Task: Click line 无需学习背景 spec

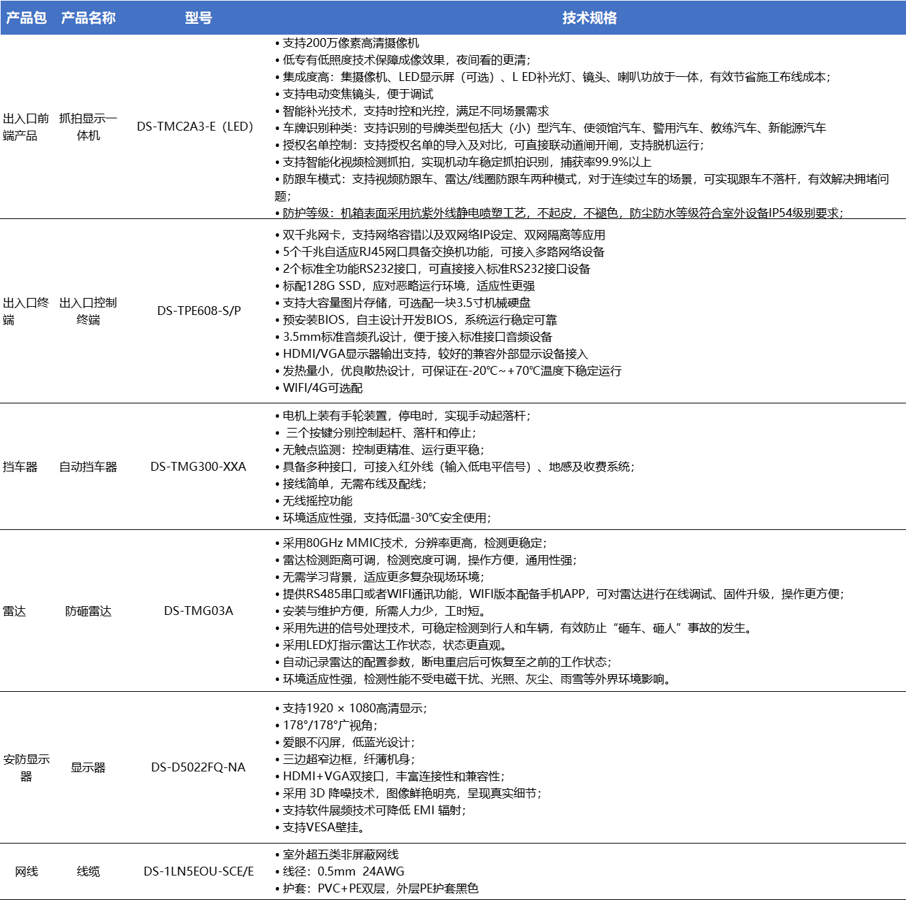Action: click(379, 577)
